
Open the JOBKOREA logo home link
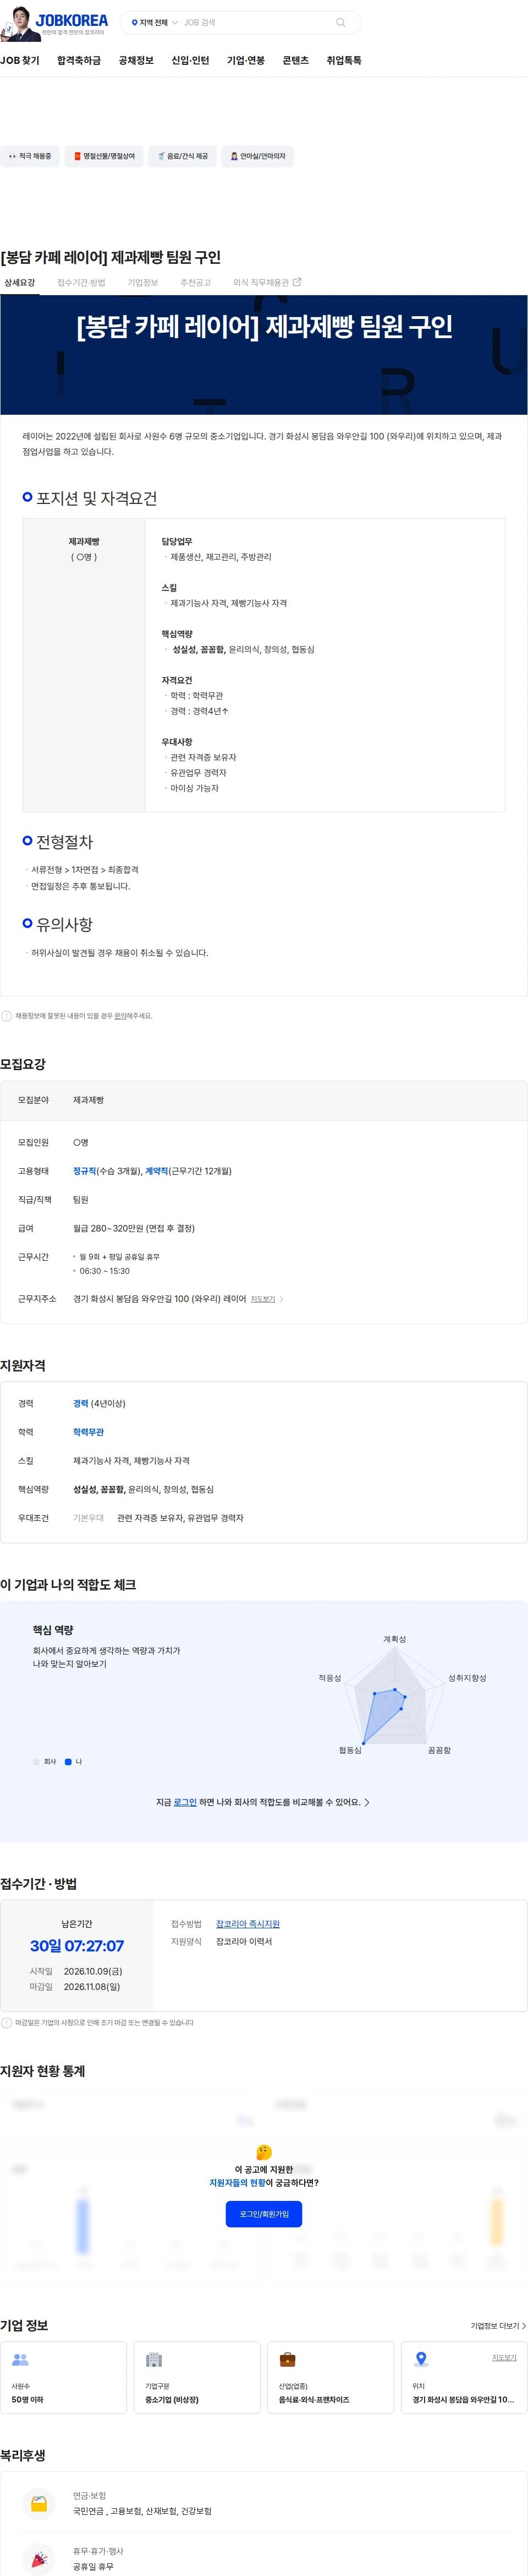pyautogui.click(x=72, y=20)
